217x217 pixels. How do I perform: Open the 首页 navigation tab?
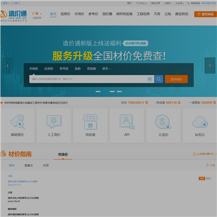(x=53, y=14)
